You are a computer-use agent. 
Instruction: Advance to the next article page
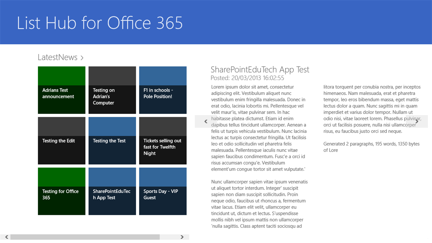417,121
